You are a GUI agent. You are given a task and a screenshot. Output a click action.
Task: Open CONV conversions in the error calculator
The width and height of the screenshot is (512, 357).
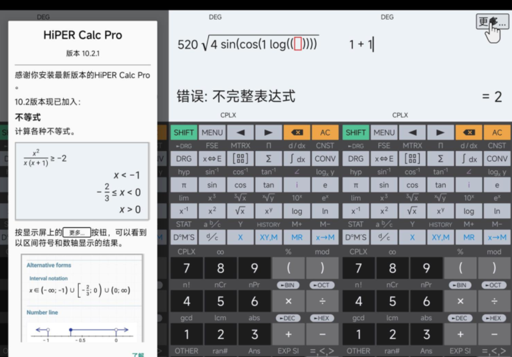tap(326, 159)
